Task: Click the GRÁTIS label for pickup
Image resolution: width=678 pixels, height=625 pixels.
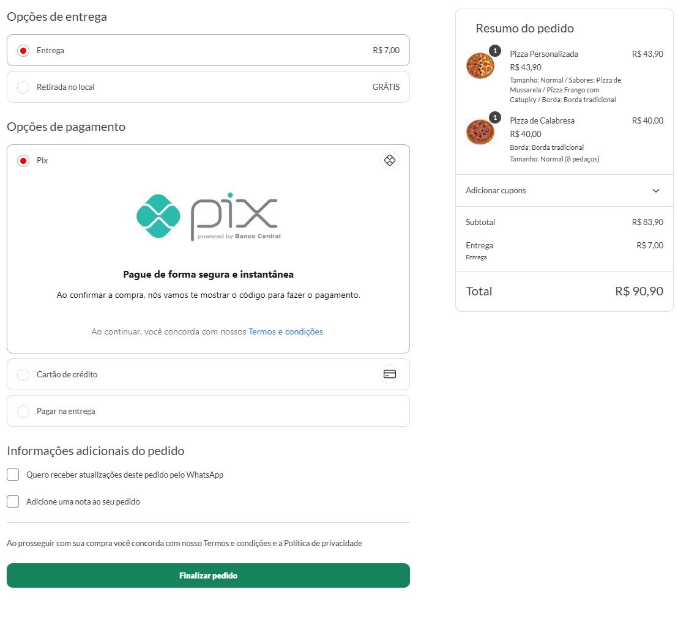Action: tap(386, 87)
